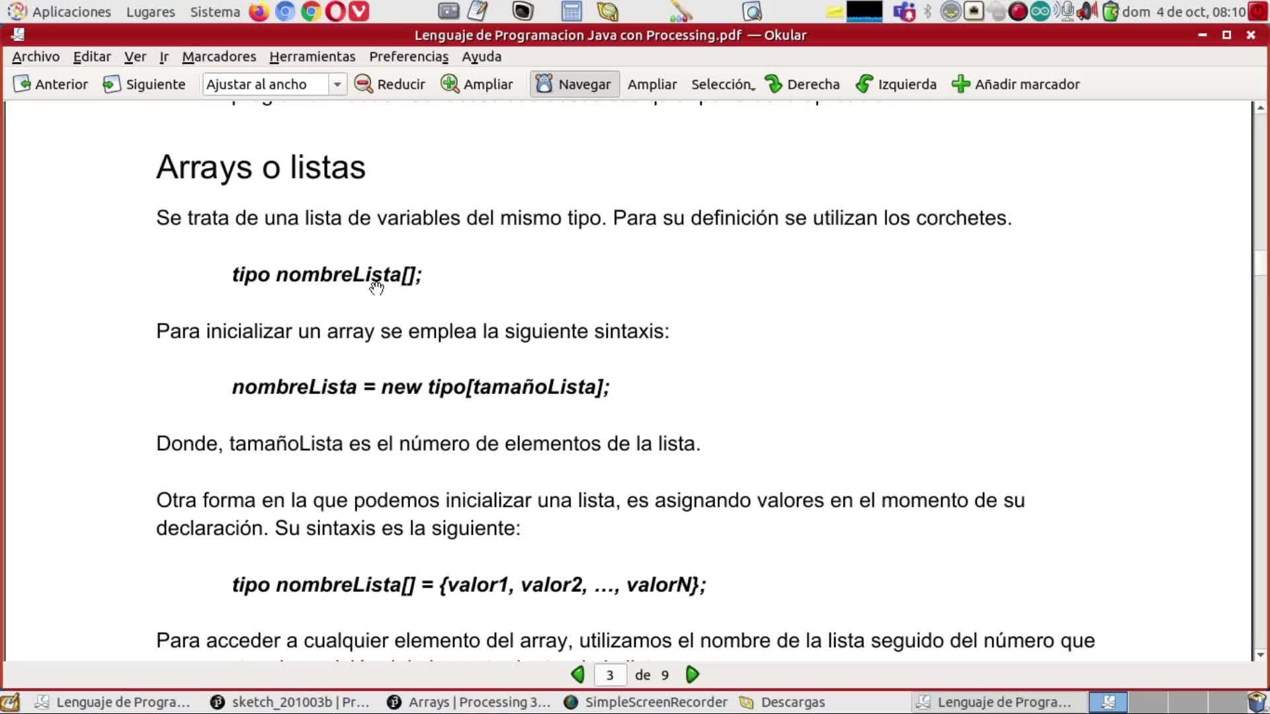Click the vertical scrollbar down arrow
The image size is (1270, 714).
(x=1260, y=654)
